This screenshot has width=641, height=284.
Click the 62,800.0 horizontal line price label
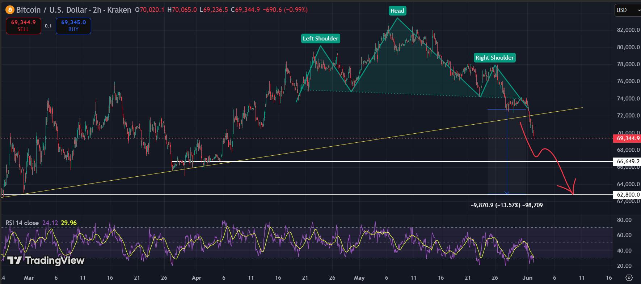tap(627, 195)
